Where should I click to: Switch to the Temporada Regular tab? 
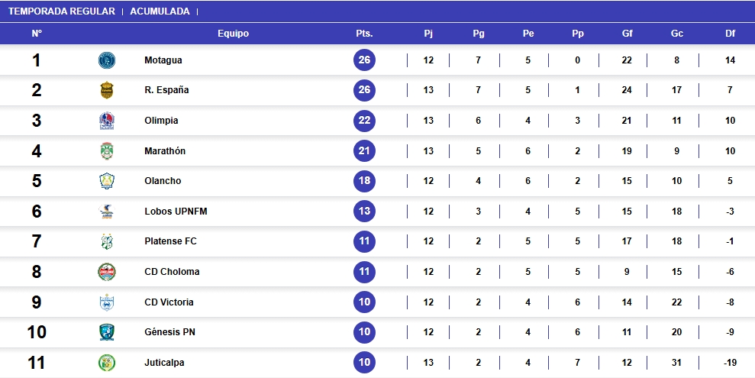(x=62, y=11)
